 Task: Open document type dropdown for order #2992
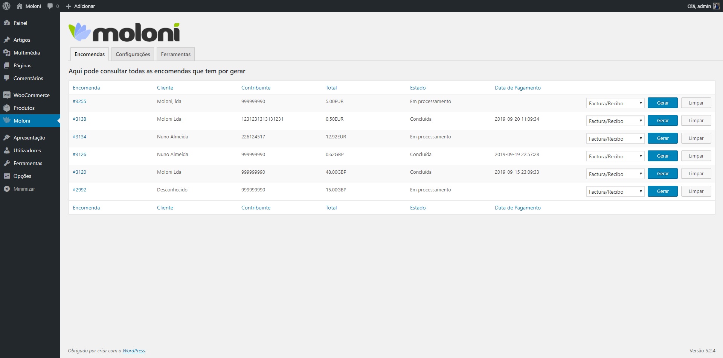click(x=615, y=191)
